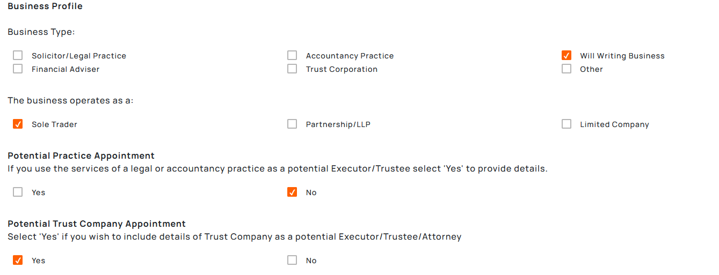Enable the Trust Corporation checkbox
This screenshot has height=275, width=719.
(292, 69)
